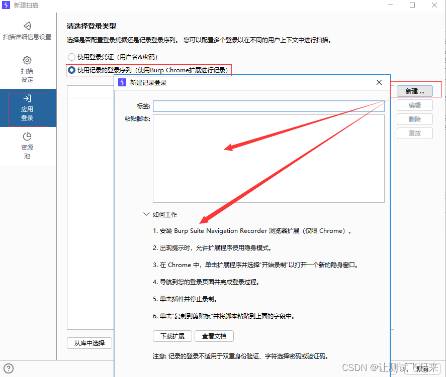The width and height of the screenshot is (446, 377).
Task: Select 使用记录的登录序列 radio option
Action: [x=72, y=70]
